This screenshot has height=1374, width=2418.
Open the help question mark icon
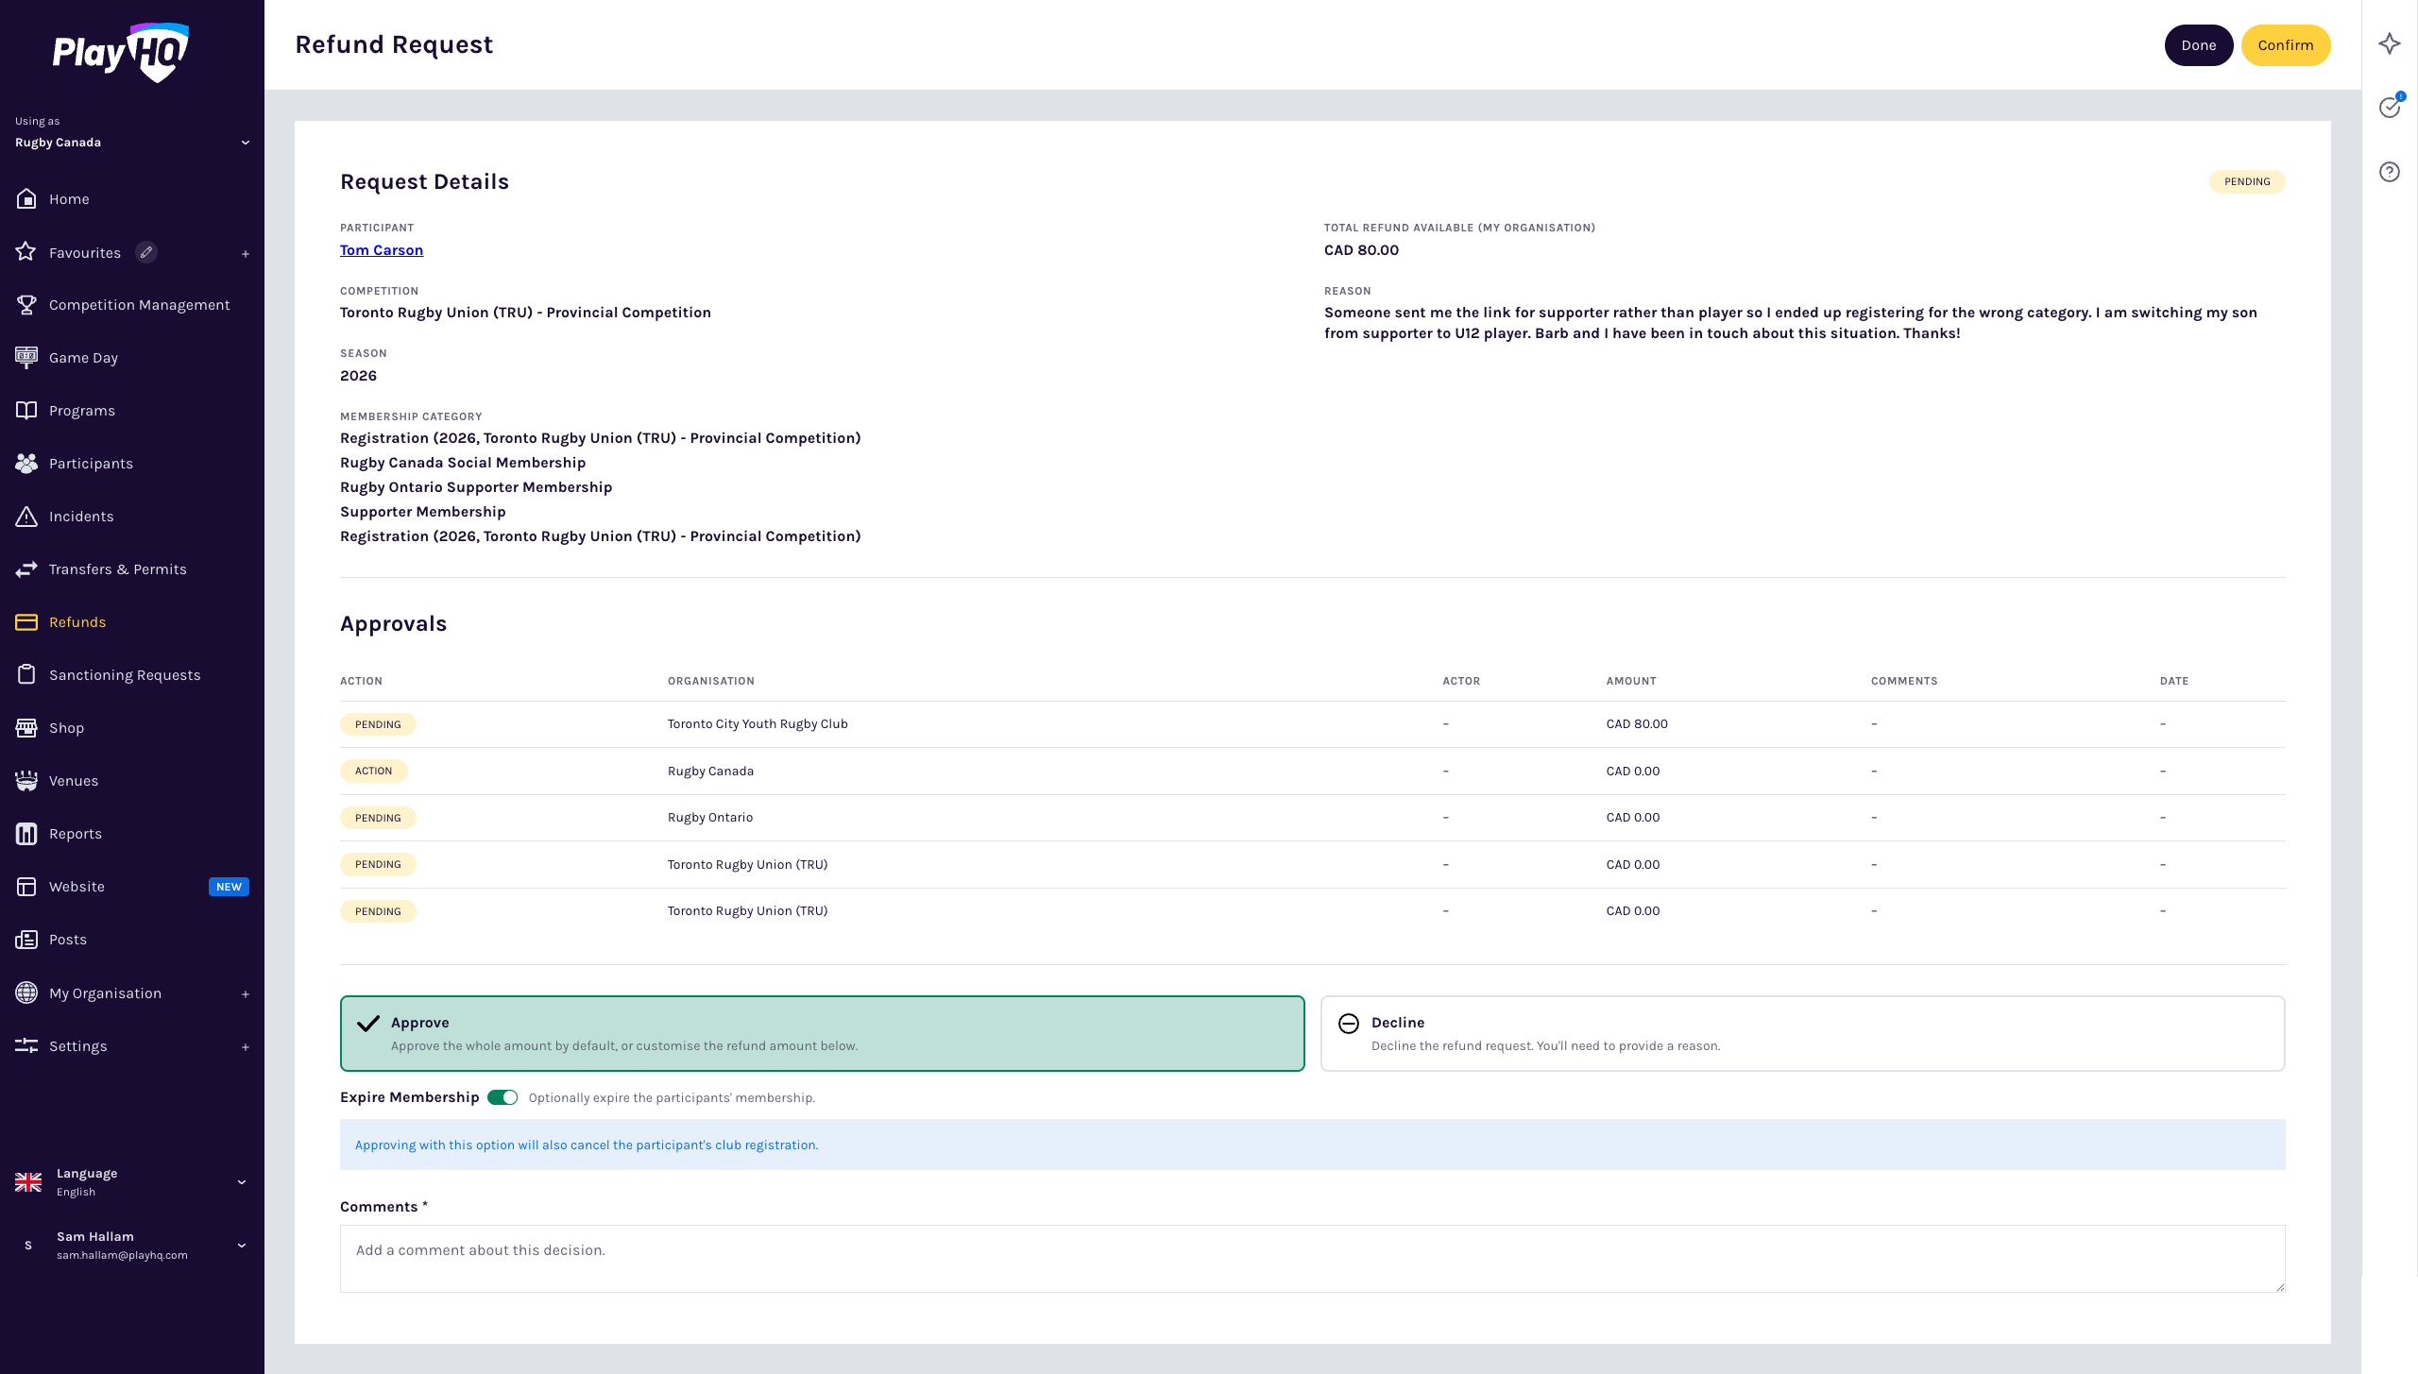(2390, 172)
